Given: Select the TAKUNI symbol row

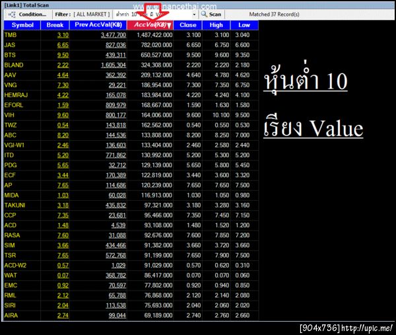Looking at the screenshot, I should point(131,205).
